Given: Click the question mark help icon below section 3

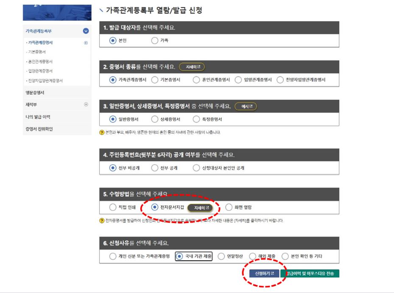Looking at the screenshot, I should point(102,132).
